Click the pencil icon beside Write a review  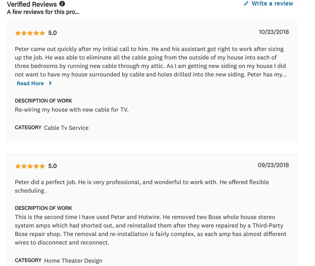click(x=246, y=3)
